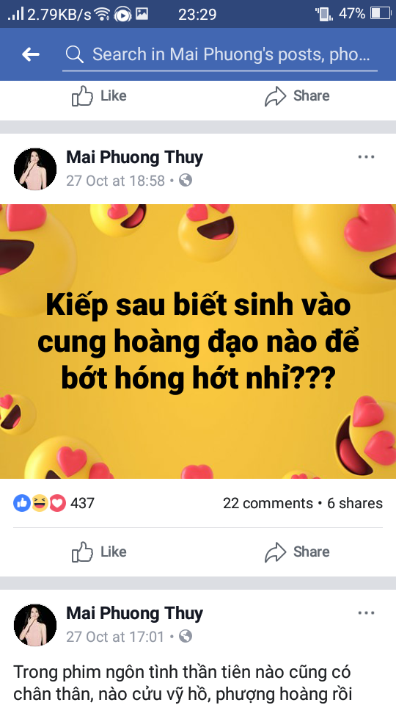This screenshot has width=396, height=705.
Task: Share the top partial post
Action: coord(297,95)
